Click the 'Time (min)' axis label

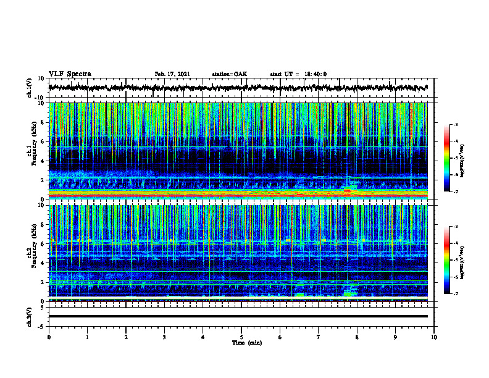pyautogui.click(x=247, y=343)
